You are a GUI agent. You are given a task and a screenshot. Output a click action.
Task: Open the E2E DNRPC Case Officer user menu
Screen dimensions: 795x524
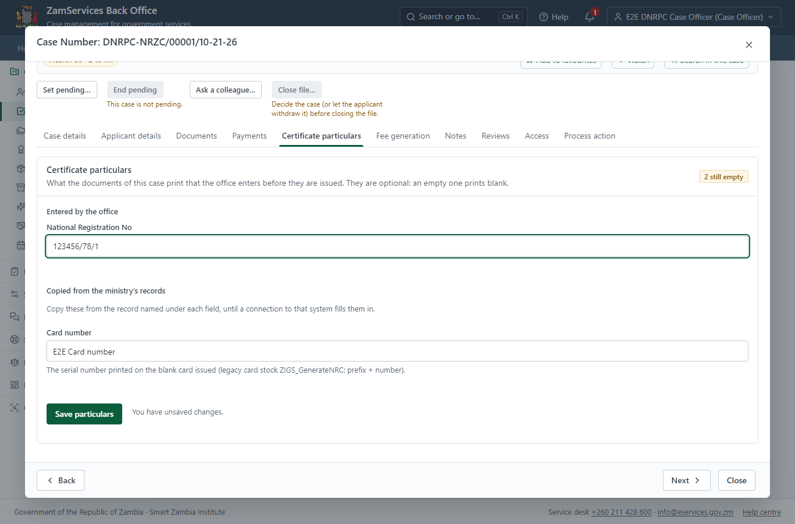tap(694, 17)
